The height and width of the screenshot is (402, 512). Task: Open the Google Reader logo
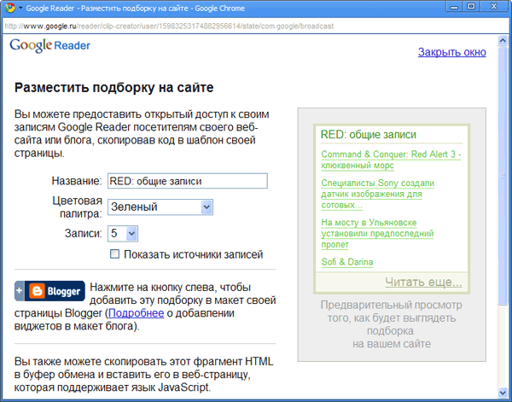(x=50, y=45)
